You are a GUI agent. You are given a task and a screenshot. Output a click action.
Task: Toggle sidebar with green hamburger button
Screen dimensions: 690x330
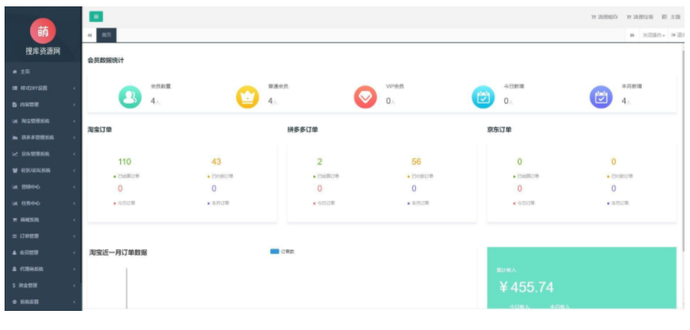coord(96,16)
